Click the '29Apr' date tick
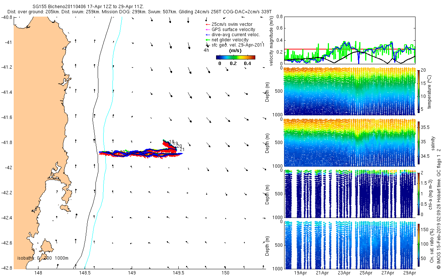The image size is (444, 277). click(409, 273)
